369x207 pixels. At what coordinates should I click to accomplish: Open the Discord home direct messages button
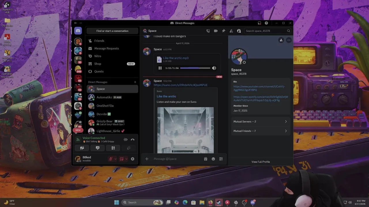[x=78, y=31]
